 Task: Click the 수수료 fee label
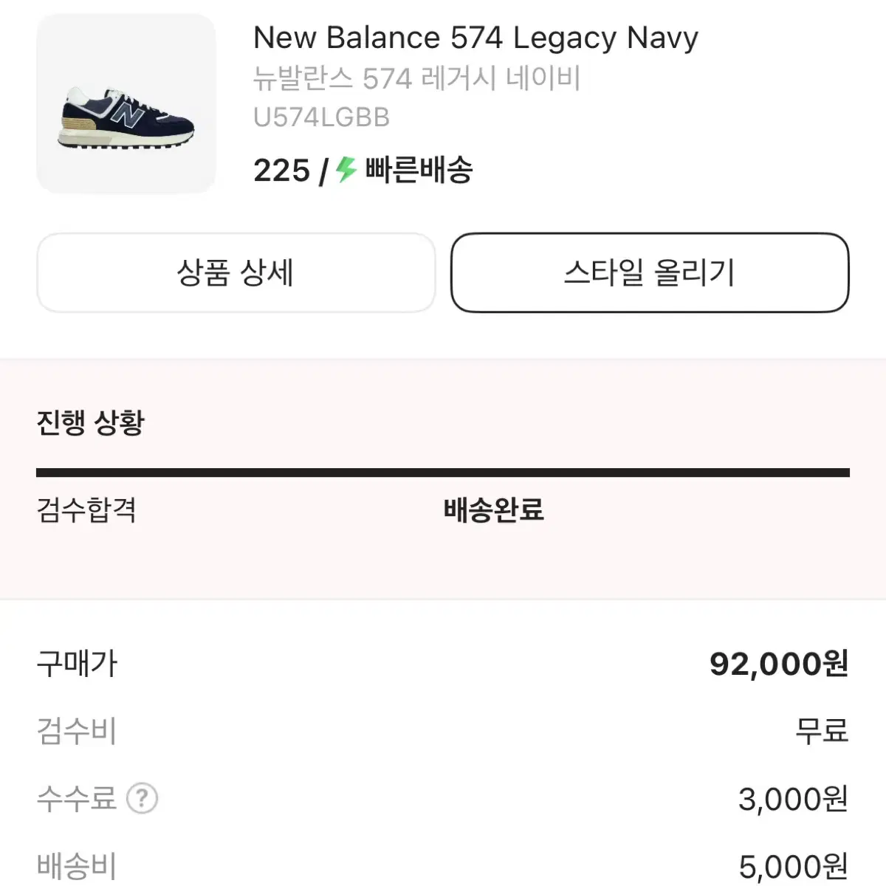point(77,798)
